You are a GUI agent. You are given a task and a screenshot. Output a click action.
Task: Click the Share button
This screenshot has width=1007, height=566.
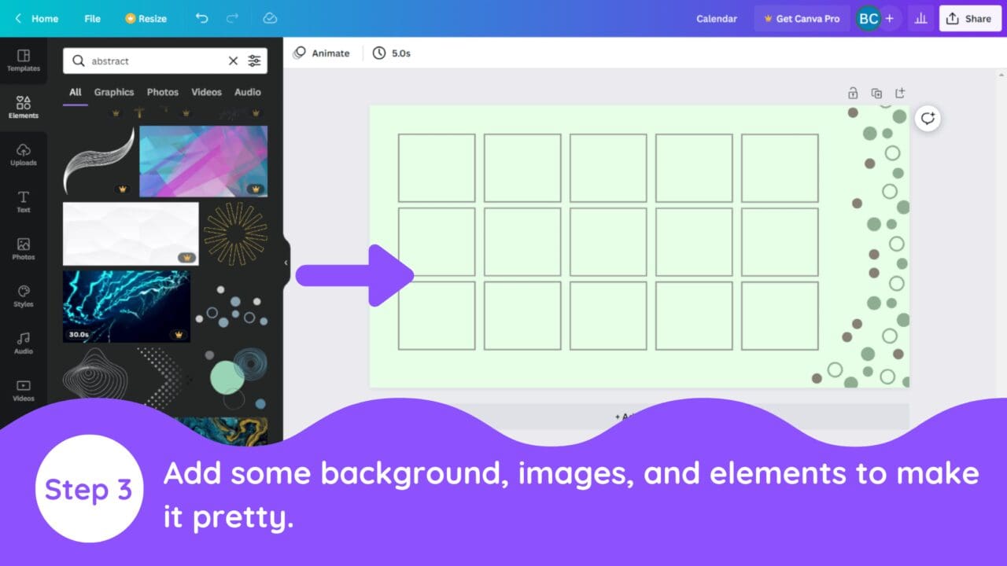pyautogui.click(x=969, y=18)
